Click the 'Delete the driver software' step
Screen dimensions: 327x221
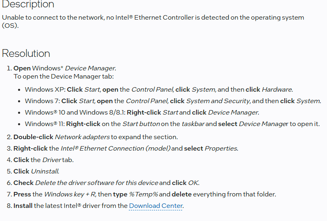tap(106, 183)
